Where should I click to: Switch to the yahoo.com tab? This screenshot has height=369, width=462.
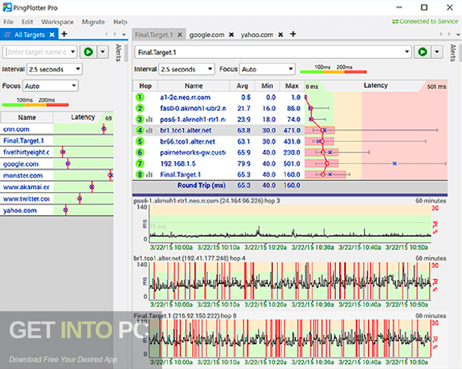pos(256,35)
